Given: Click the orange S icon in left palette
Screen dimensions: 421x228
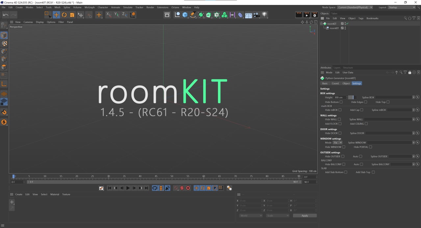Looking at the screenshot, I should pos(4,122).
